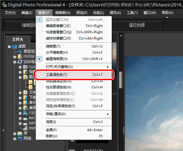The height and width of the screenshot is (151, 183).
Task: Open the 文件(F) menu
Action: pos(10,13)
